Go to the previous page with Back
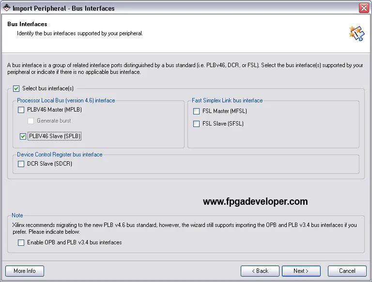Image resolution: width=372 pixels, height=282 pixels. point(260,271)
